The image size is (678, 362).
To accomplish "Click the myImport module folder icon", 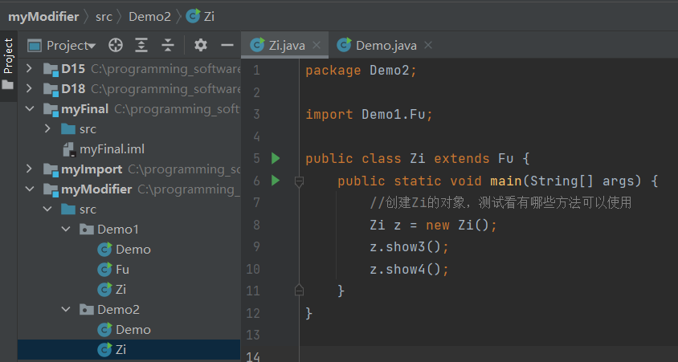I will pos(51,169).
